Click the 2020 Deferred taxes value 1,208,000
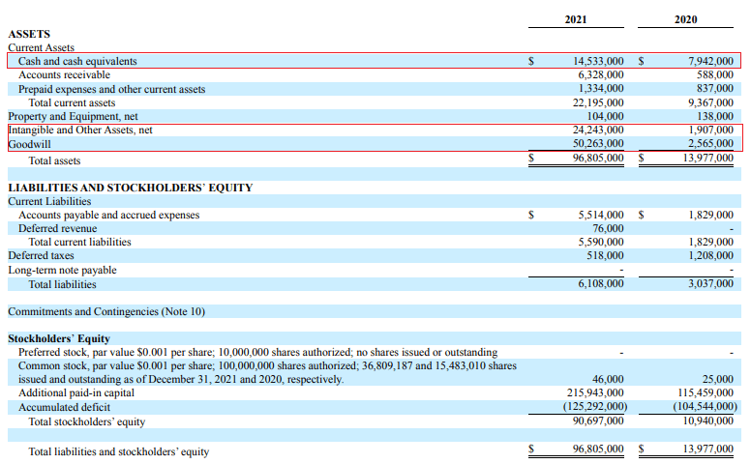 [710, 255]
